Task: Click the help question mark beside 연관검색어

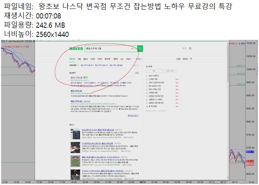Action: pos(78,65)
